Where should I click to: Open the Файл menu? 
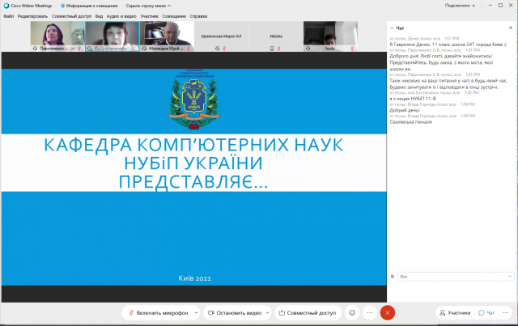tap(8, 15)
